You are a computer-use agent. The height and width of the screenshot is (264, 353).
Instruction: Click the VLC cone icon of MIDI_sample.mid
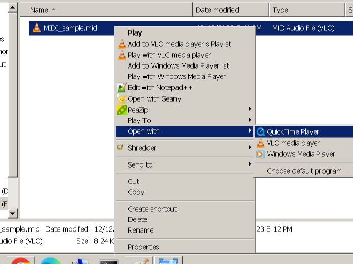click(x=37, y=28)
